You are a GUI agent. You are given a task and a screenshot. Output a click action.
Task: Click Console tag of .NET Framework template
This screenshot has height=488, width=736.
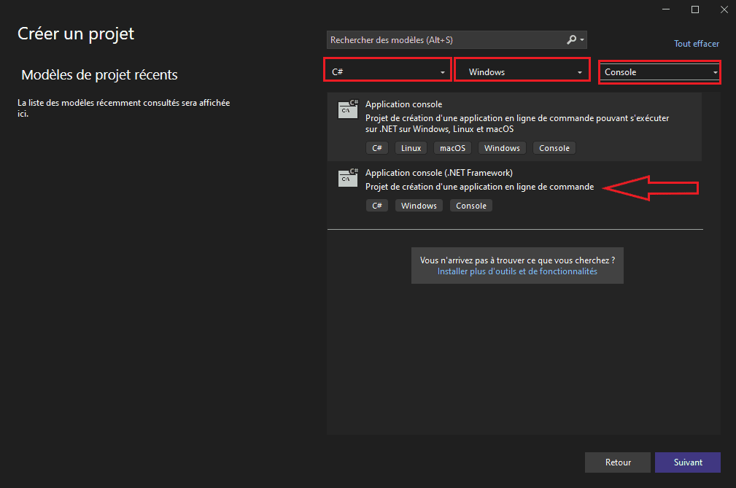(470, 206)
